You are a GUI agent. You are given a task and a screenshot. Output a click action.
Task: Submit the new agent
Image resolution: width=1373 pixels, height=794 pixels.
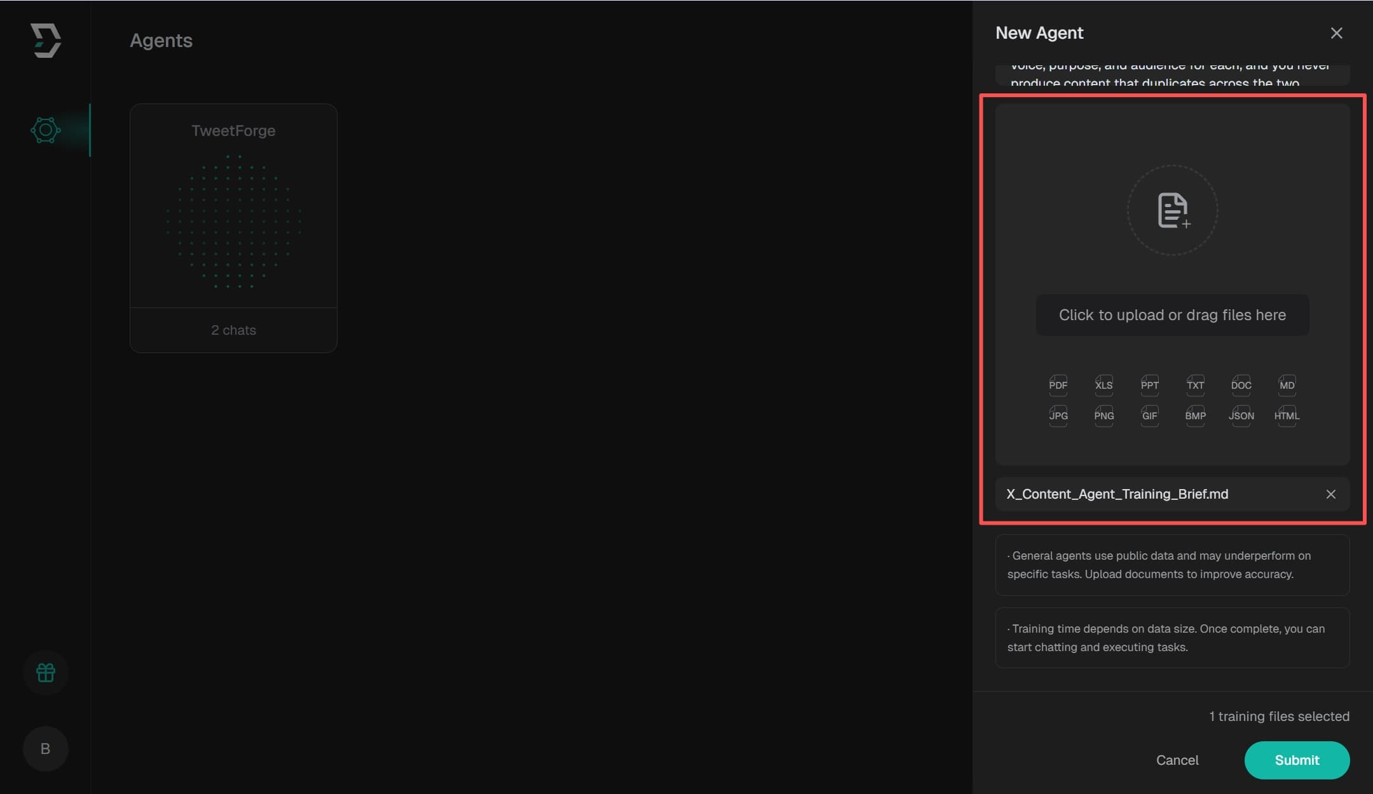[1296, 760]
